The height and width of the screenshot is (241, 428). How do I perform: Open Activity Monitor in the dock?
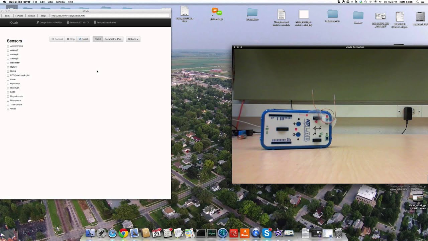click(212, 233)
